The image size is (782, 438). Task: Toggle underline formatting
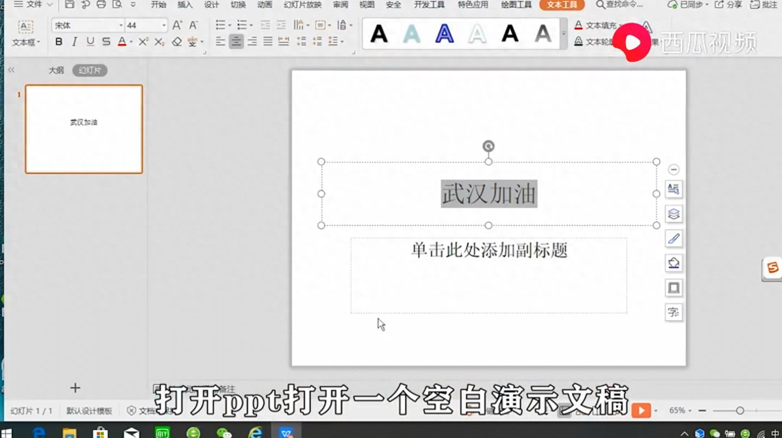(x=90, y=41)
